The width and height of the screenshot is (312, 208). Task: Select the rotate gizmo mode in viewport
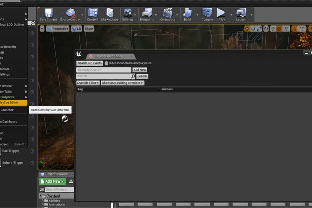(x=253, y=29)
